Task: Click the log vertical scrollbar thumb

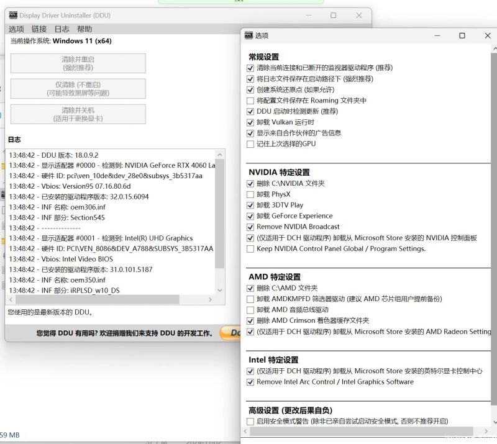Action: [x=220, y=214]
